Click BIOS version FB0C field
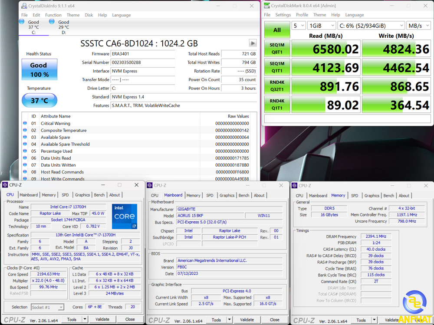This screenshot has height=325, width=434. click(x=230, y=267)
